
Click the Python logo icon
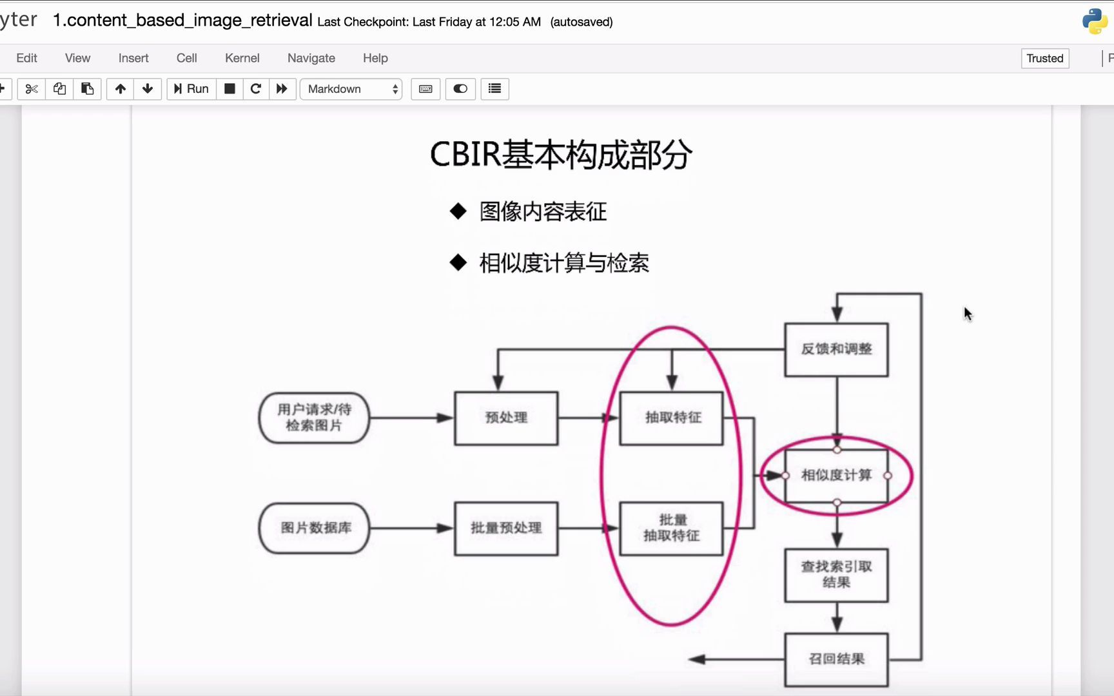click(x=1095, y=21)
